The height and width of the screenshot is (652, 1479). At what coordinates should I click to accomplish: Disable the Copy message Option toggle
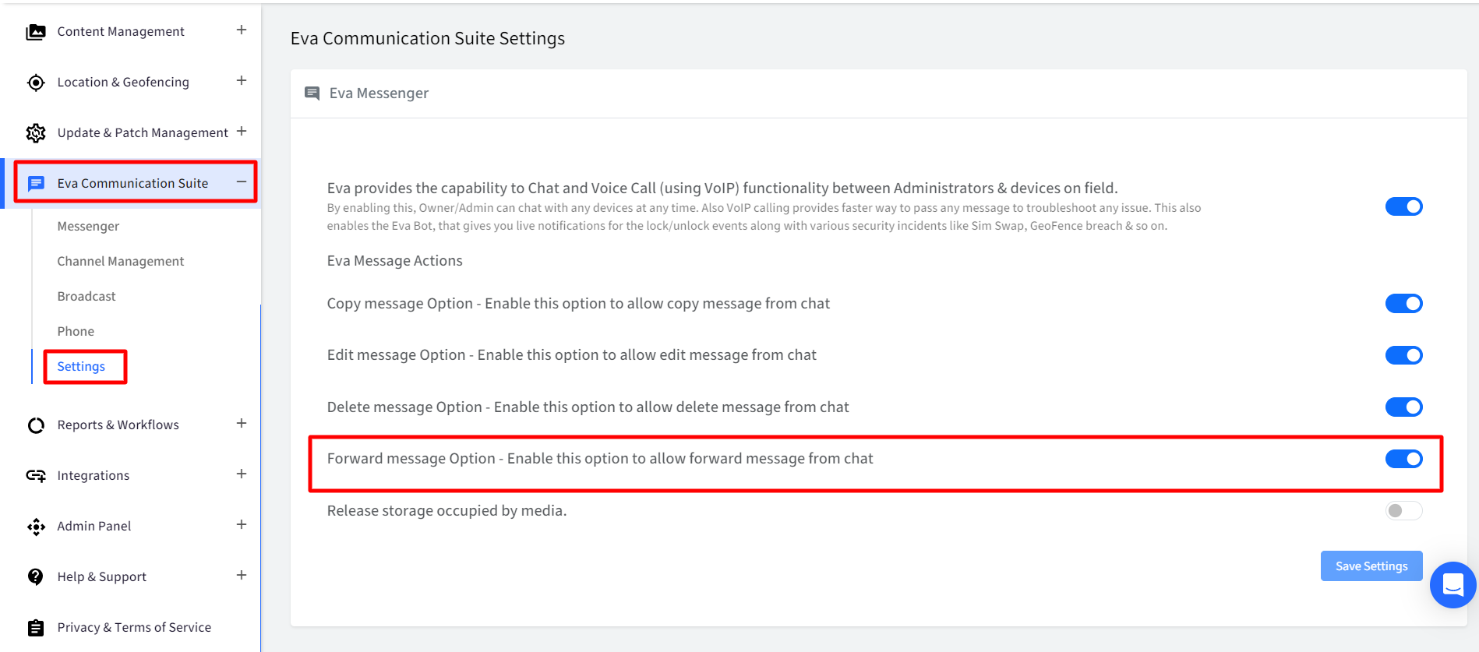click(x=1404, y=303)
